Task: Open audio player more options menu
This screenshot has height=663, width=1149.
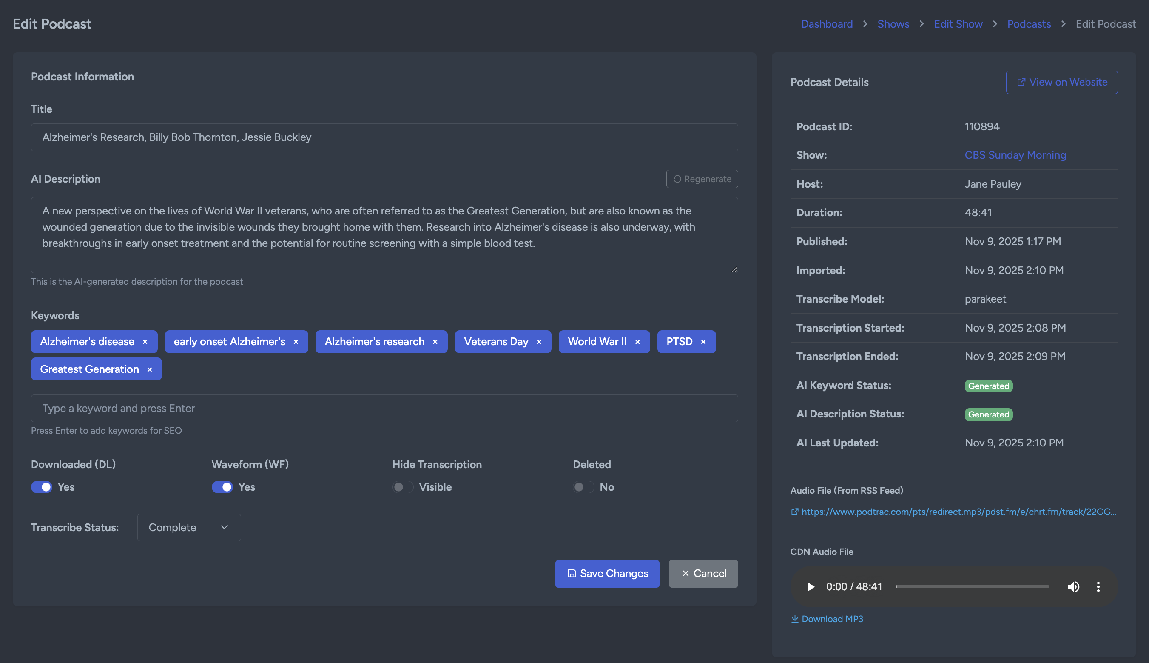Action: click(1098, 586)
